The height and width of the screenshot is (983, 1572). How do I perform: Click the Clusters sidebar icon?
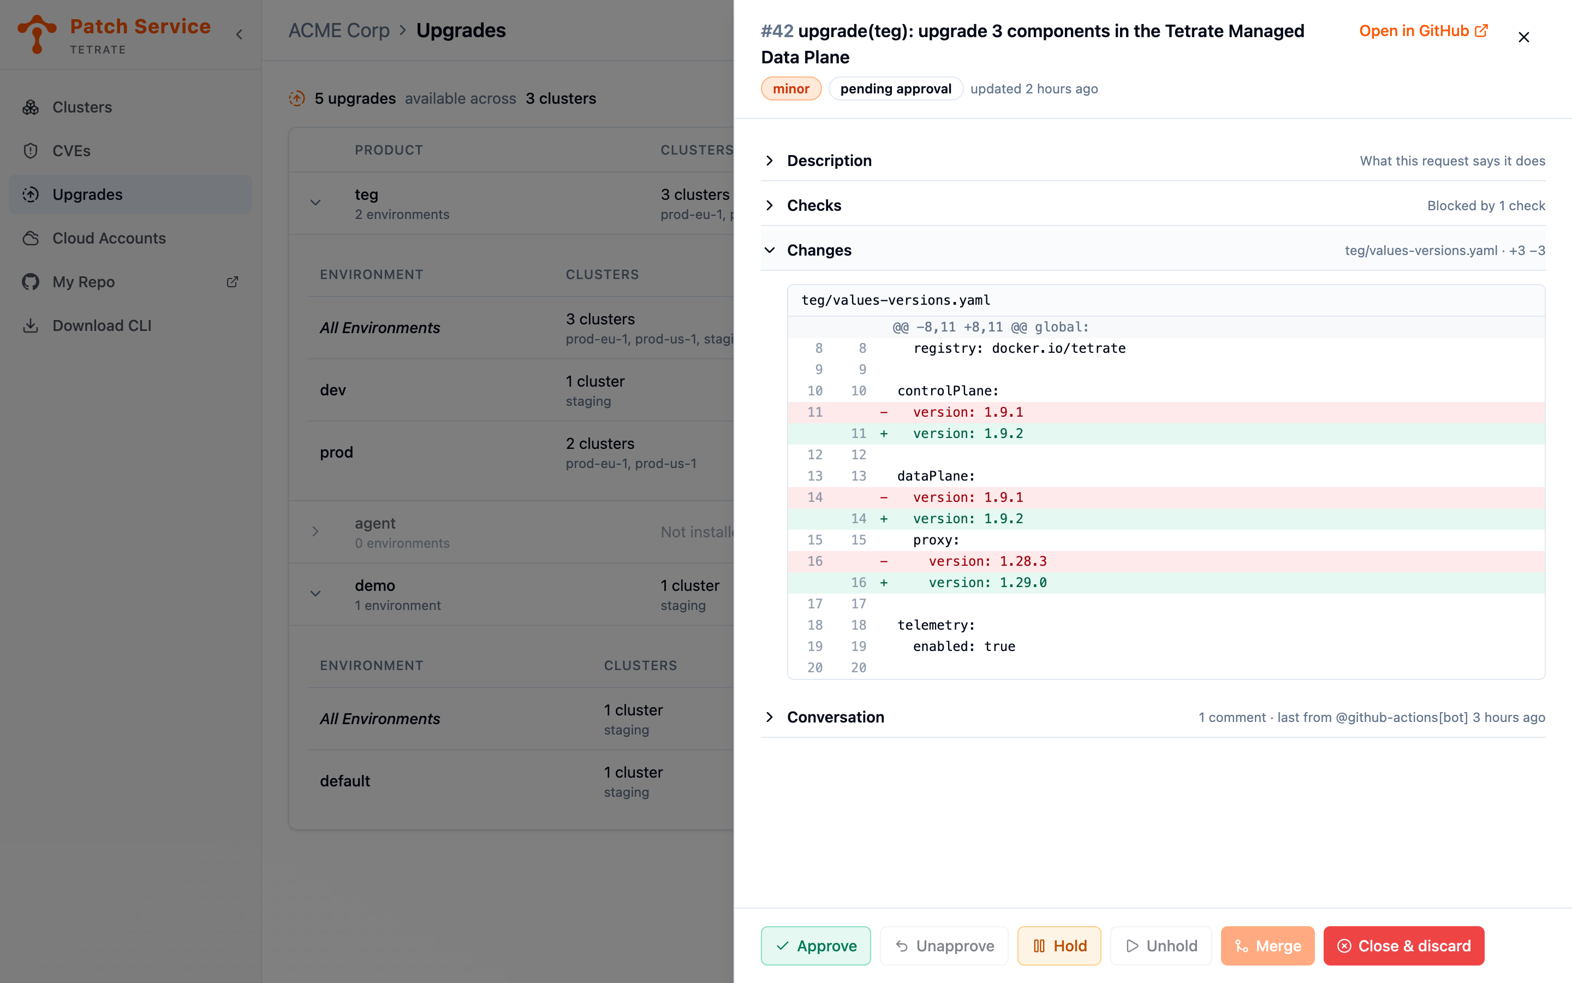[x=31, y=107]
